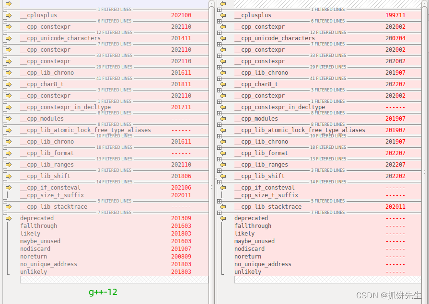Select value 201711 for __cpp_constexpr_in_decltype
The height and width of the screenshot is (304, 429).
click(x=181, y=107)
